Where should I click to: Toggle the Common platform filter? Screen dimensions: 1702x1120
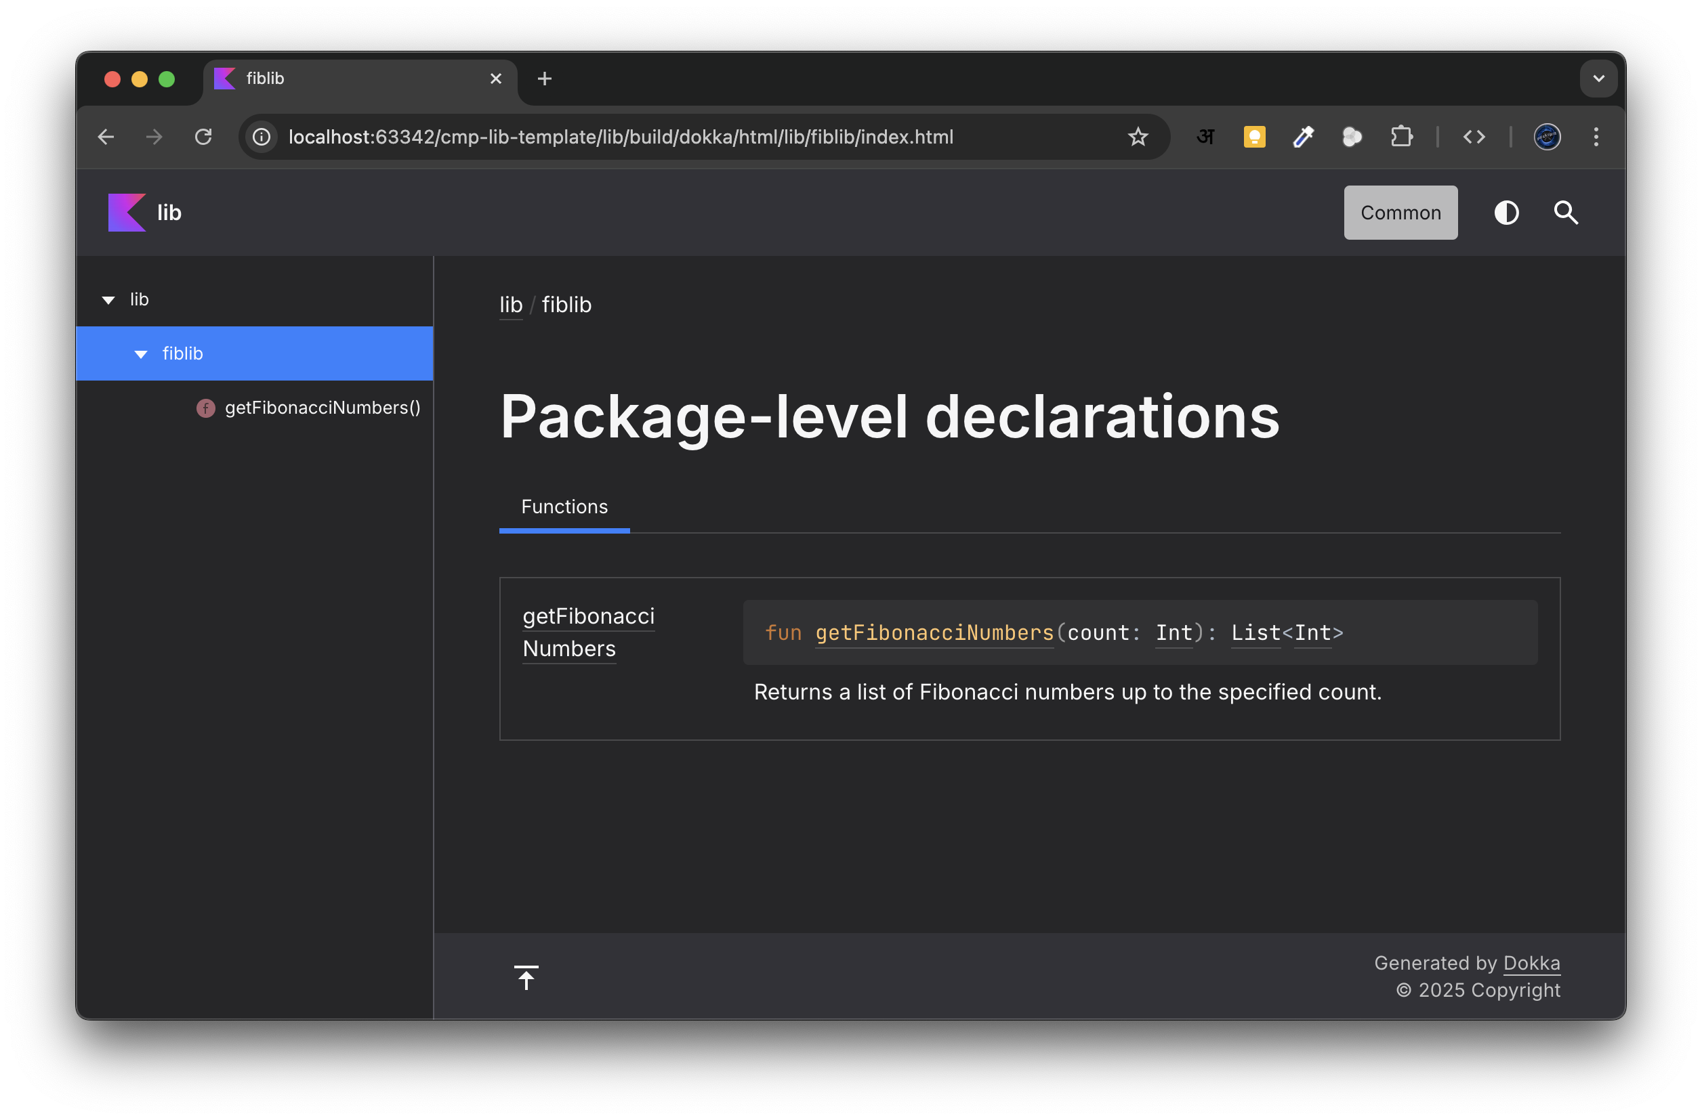1400,212
